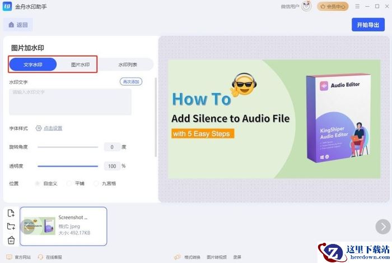
Task: Click the 开始导出 export button
Action: click(x=368, y=25)
